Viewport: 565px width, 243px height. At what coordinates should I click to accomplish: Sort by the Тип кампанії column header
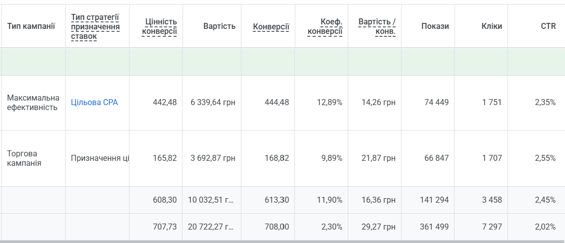pos(31,26)
